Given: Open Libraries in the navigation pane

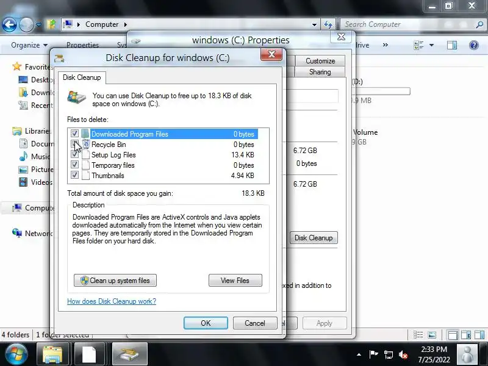Looking at the screenshot, I should pyautogui.click(x=31, y=131).
